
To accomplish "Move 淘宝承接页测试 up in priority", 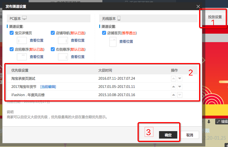I will tap(174, 79).
